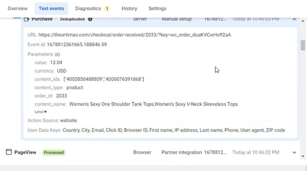
Task: Click the Processed status badge on PageView
Action: [54, 153]
